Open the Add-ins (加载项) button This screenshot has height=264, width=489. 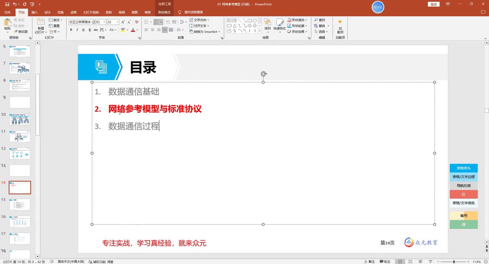pyautogui.click(x=340, y=26)
